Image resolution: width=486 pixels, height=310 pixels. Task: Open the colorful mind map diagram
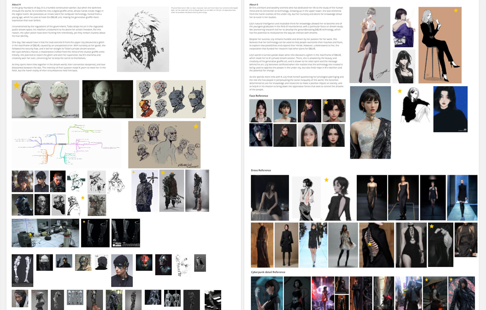(x=66, y=144)
